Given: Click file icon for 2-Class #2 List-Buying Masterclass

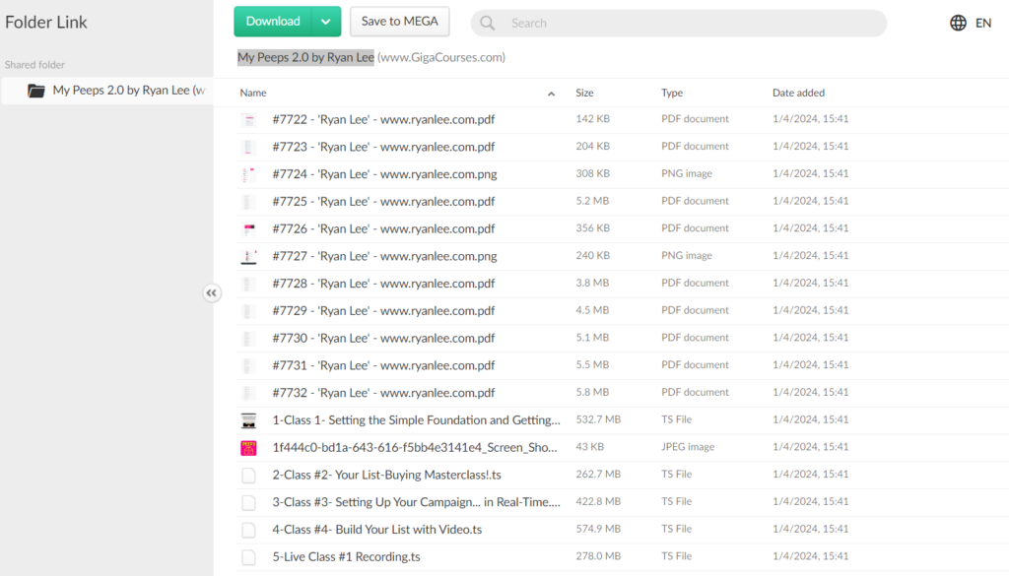Looking at the screenshot, I should [x=248, y=475].
